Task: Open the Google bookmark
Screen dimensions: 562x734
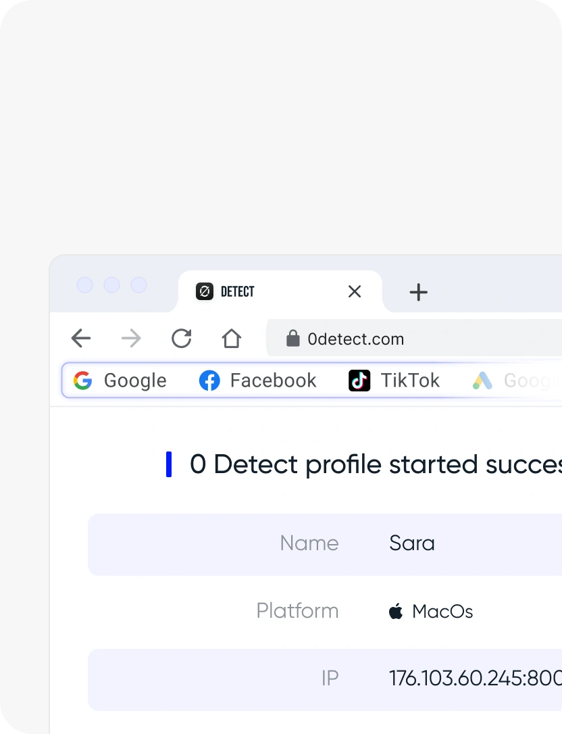Action: [x=120, y=381]
